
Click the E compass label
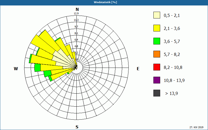pyautogui.click(x=138, y=69)
